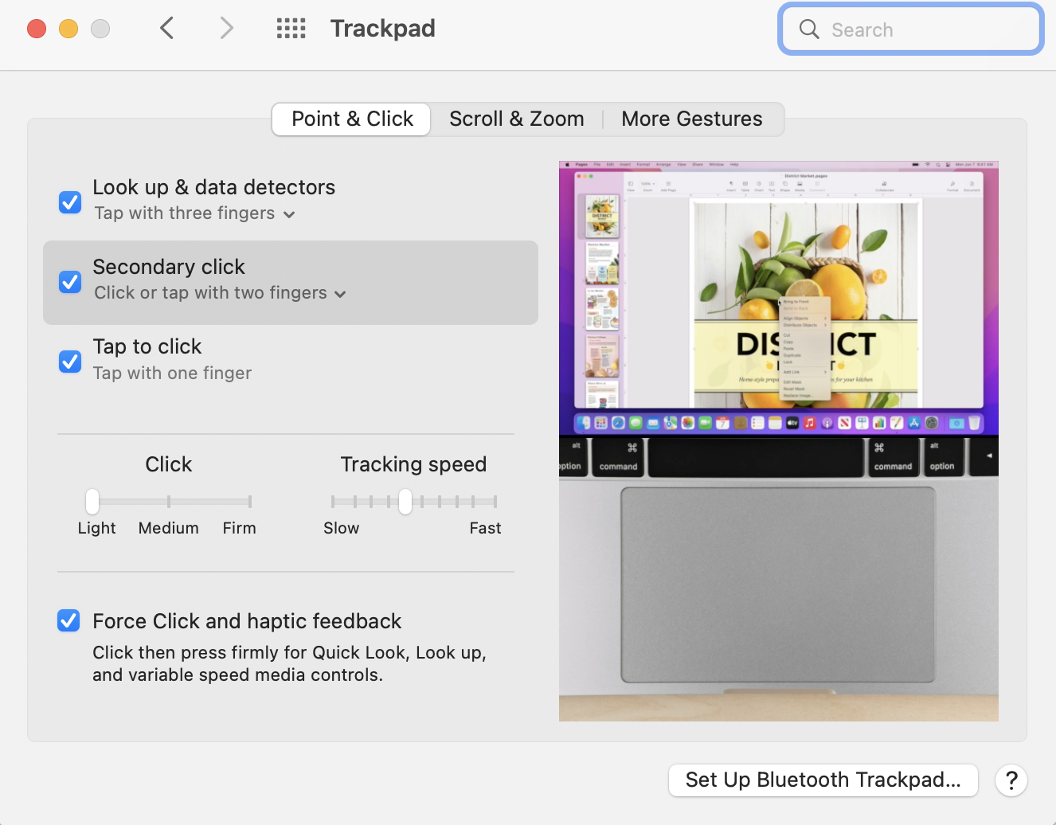Uncheck the Secondary click checkbox
The height and width of the screenshot is (825, 1056).
click(70, 282)
